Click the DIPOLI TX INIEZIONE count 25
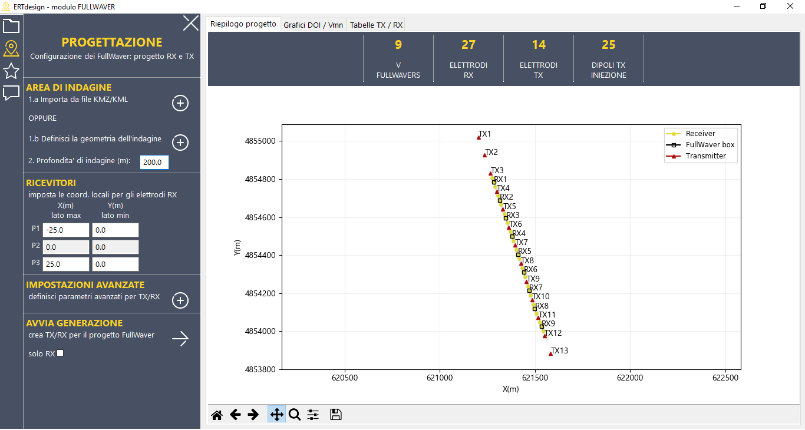 click(609, 45)
